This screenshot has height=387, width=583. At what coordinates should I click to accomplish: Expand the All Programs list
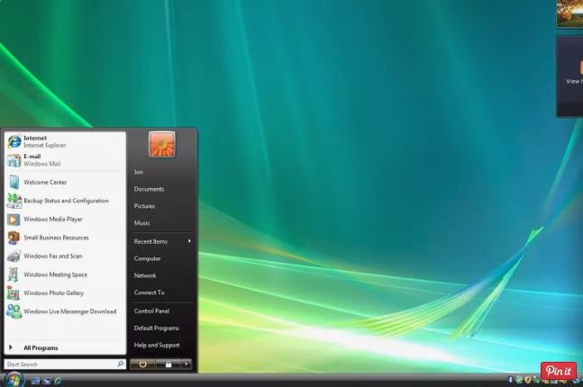coord(40,347)
